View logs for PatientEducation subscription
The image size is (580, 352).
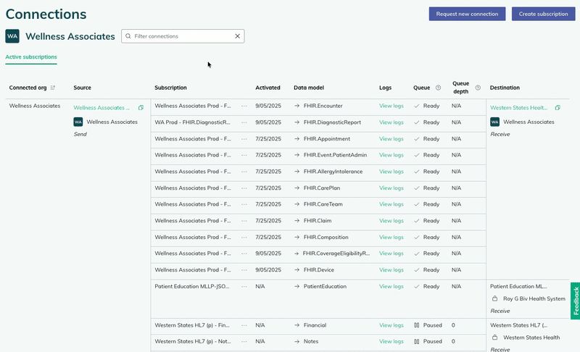coord(391,287)
